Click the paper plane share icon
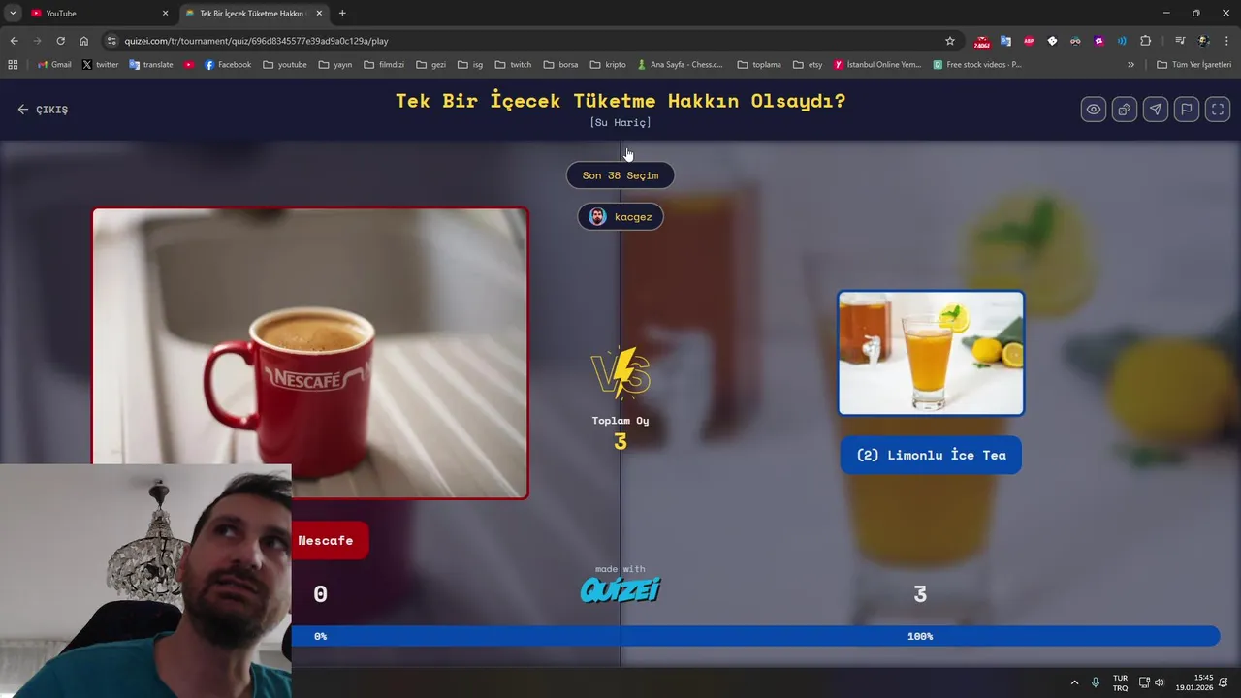The image size is (1241, 698). pyautogui.click(x=1156, y=110)
